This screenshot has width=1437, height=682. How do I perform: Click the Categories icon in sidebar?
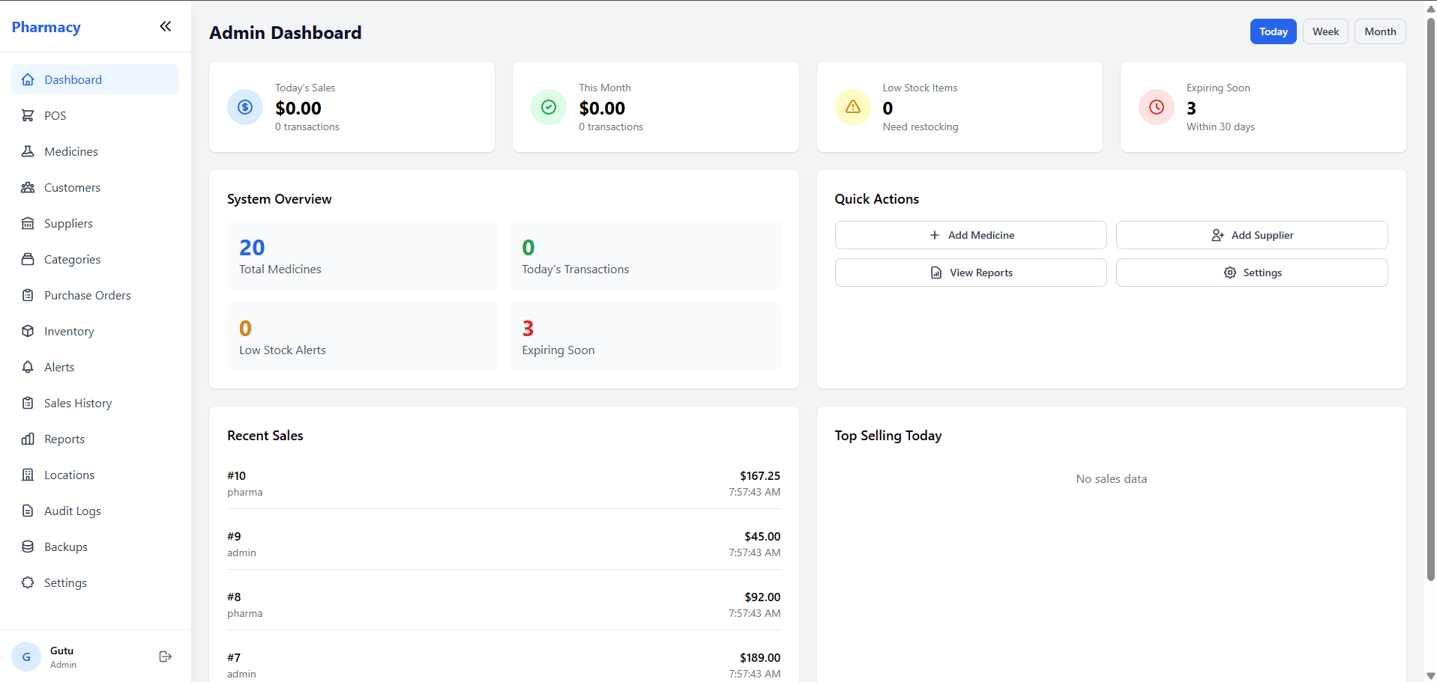point(28,259)
